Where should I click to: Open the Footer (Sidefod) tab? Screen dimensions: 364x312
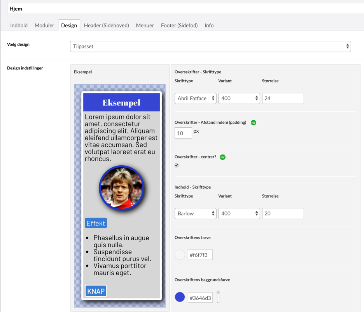coord(179,25)
